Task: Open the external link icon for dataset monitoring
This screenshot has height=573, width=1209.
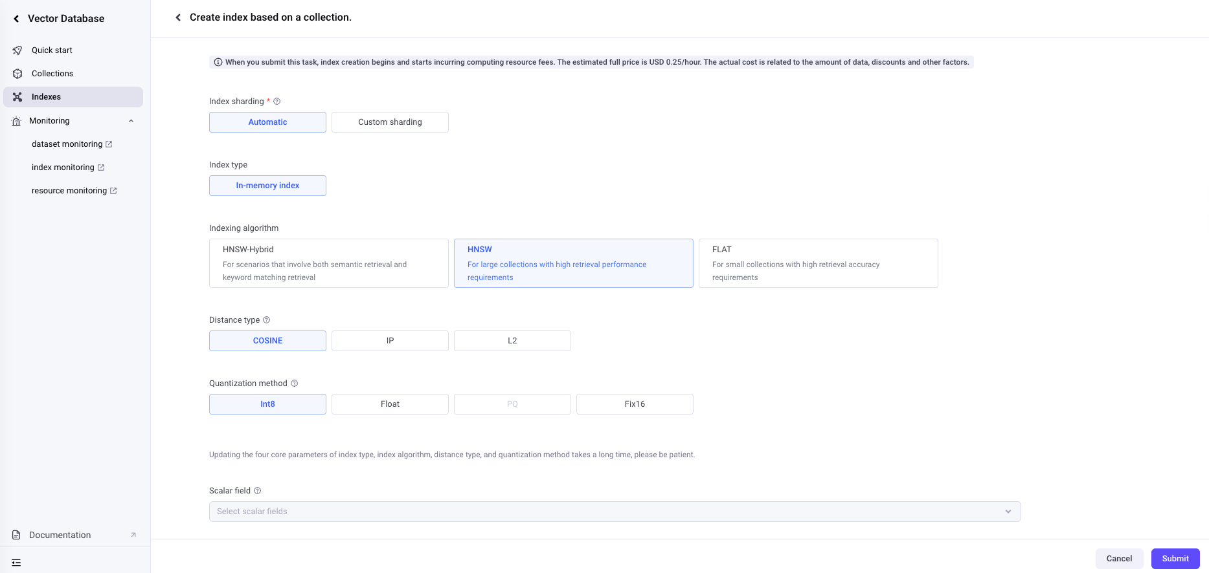Action: [109, 144]
